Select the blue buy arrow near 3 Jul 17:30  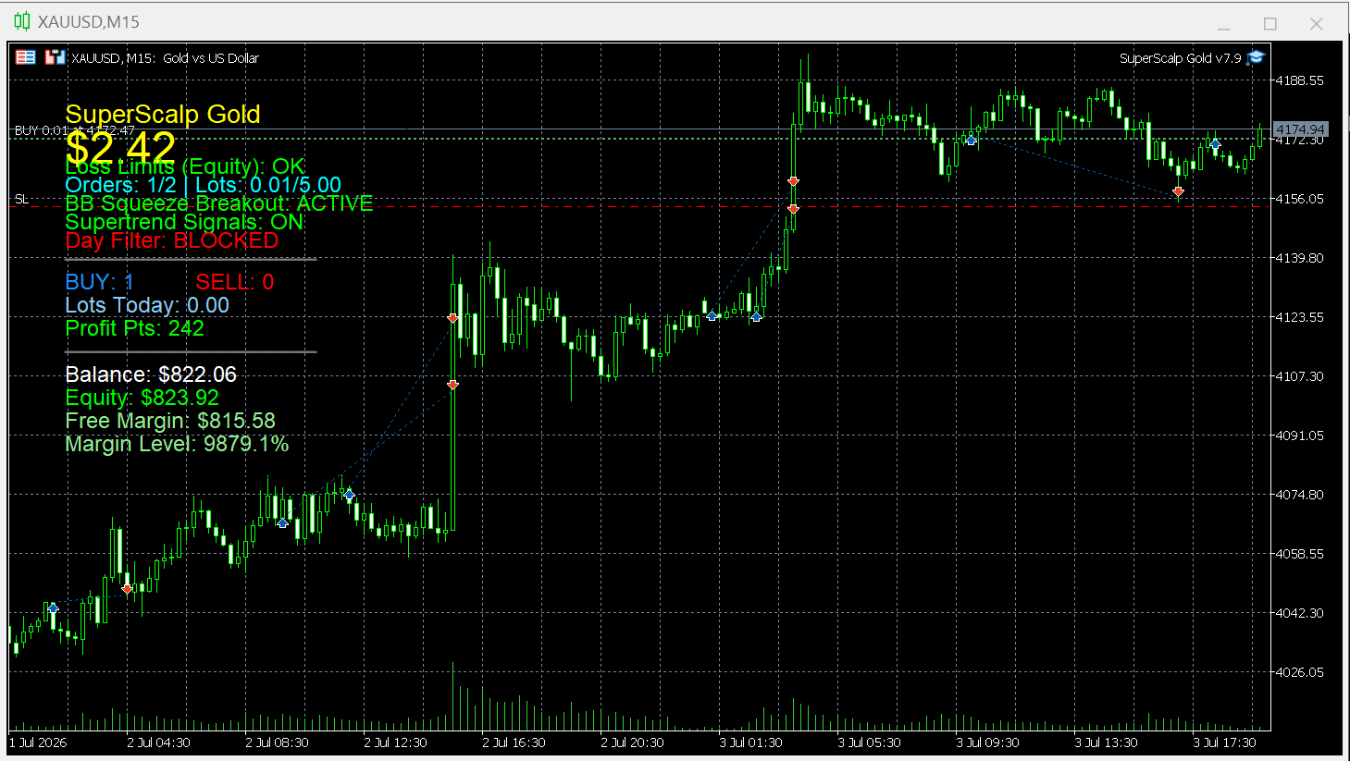point(1215,144)
